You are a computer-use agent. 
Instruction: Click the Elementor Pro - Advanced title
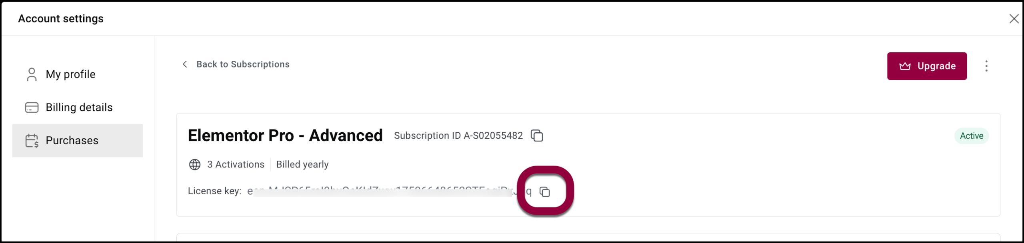point(285,135)
